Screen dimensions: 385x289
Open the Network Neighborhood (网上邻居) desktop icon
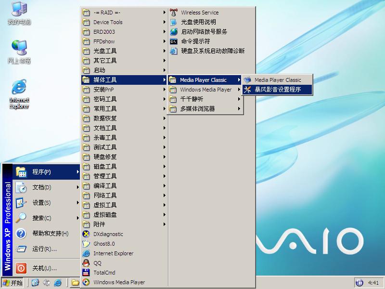[19, 52]
